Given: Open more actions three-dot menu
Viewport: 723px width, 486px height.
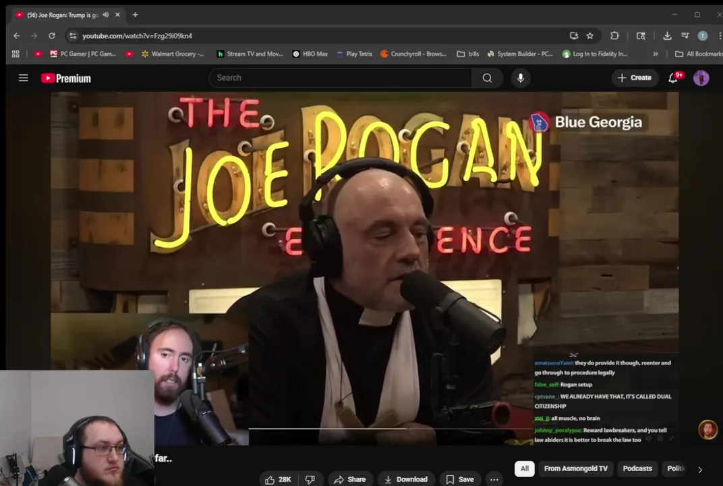Looking at the screenshot, I should (x=494, y=479).
